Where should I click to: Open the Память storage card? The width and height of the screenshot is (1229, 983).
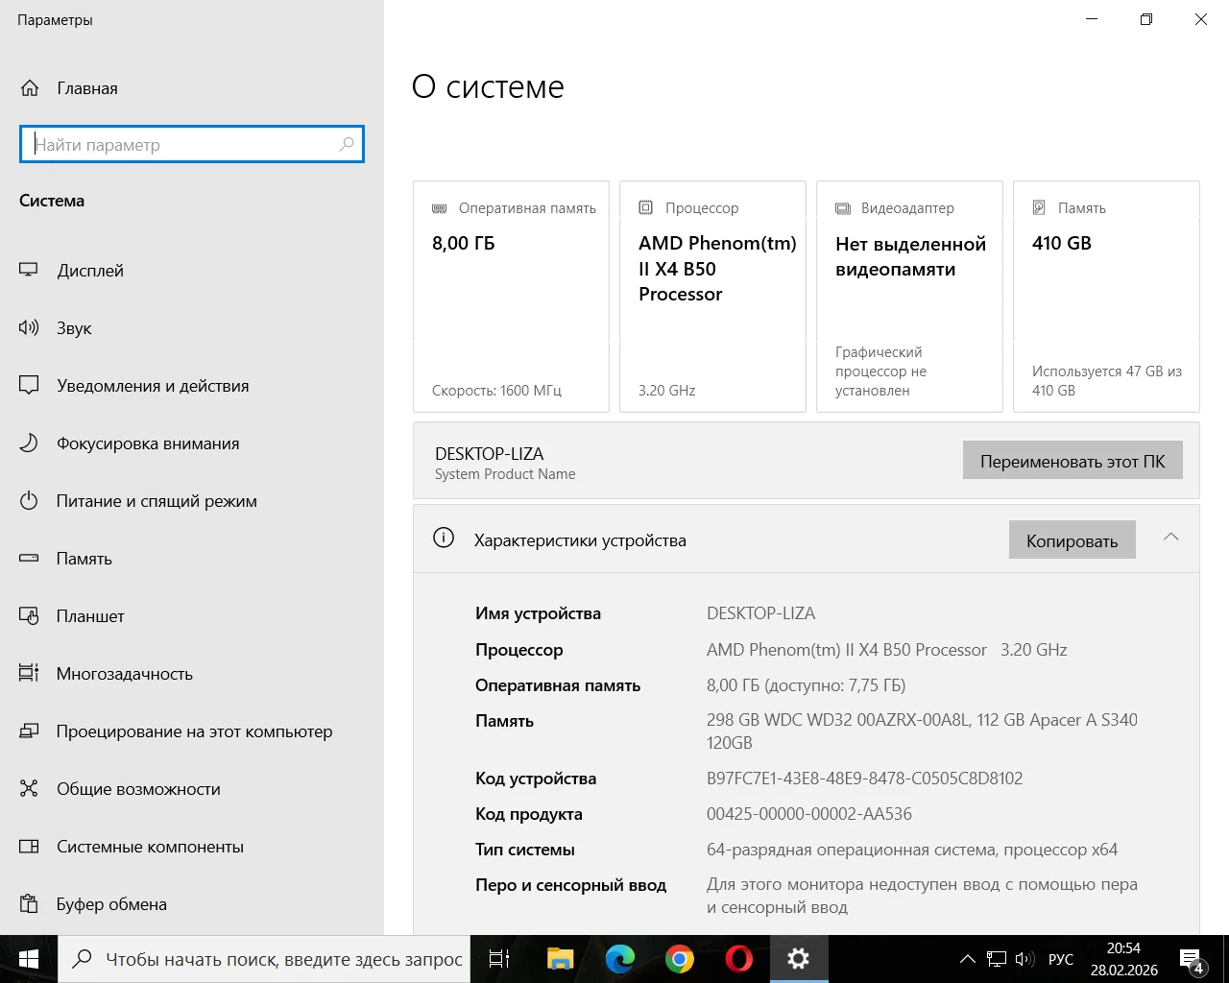tap(1106, 297)
